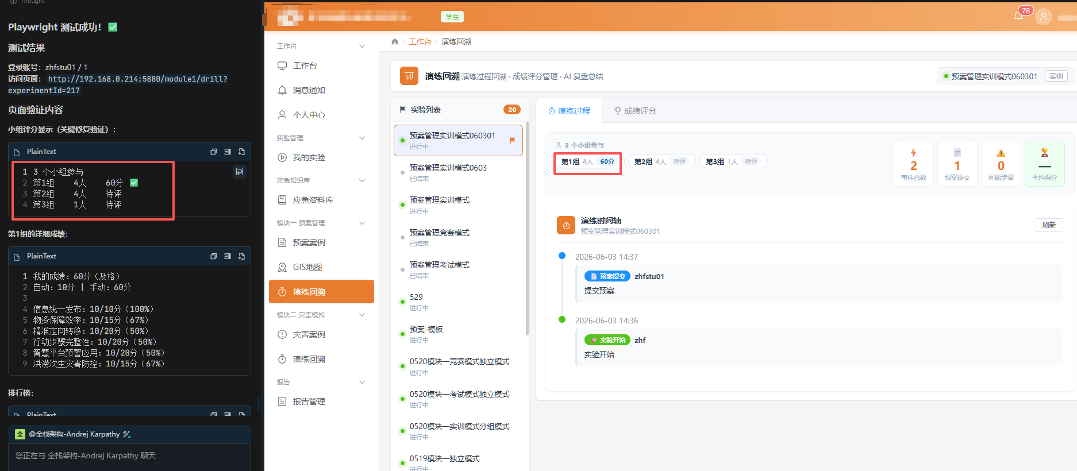Switch to the 成绩评分 tab
The width and height of the screenshot is (1077, 471).
point(635,111)
